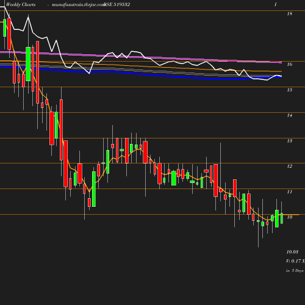Click the '16' price axis label
Screen dimensions: 305x305
(290, 64)
